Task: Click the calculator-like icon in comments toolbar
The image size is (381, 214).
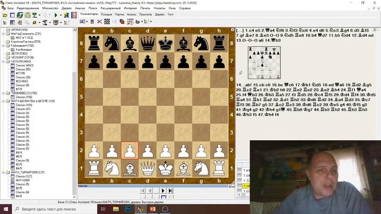Action: coord(92,22)
